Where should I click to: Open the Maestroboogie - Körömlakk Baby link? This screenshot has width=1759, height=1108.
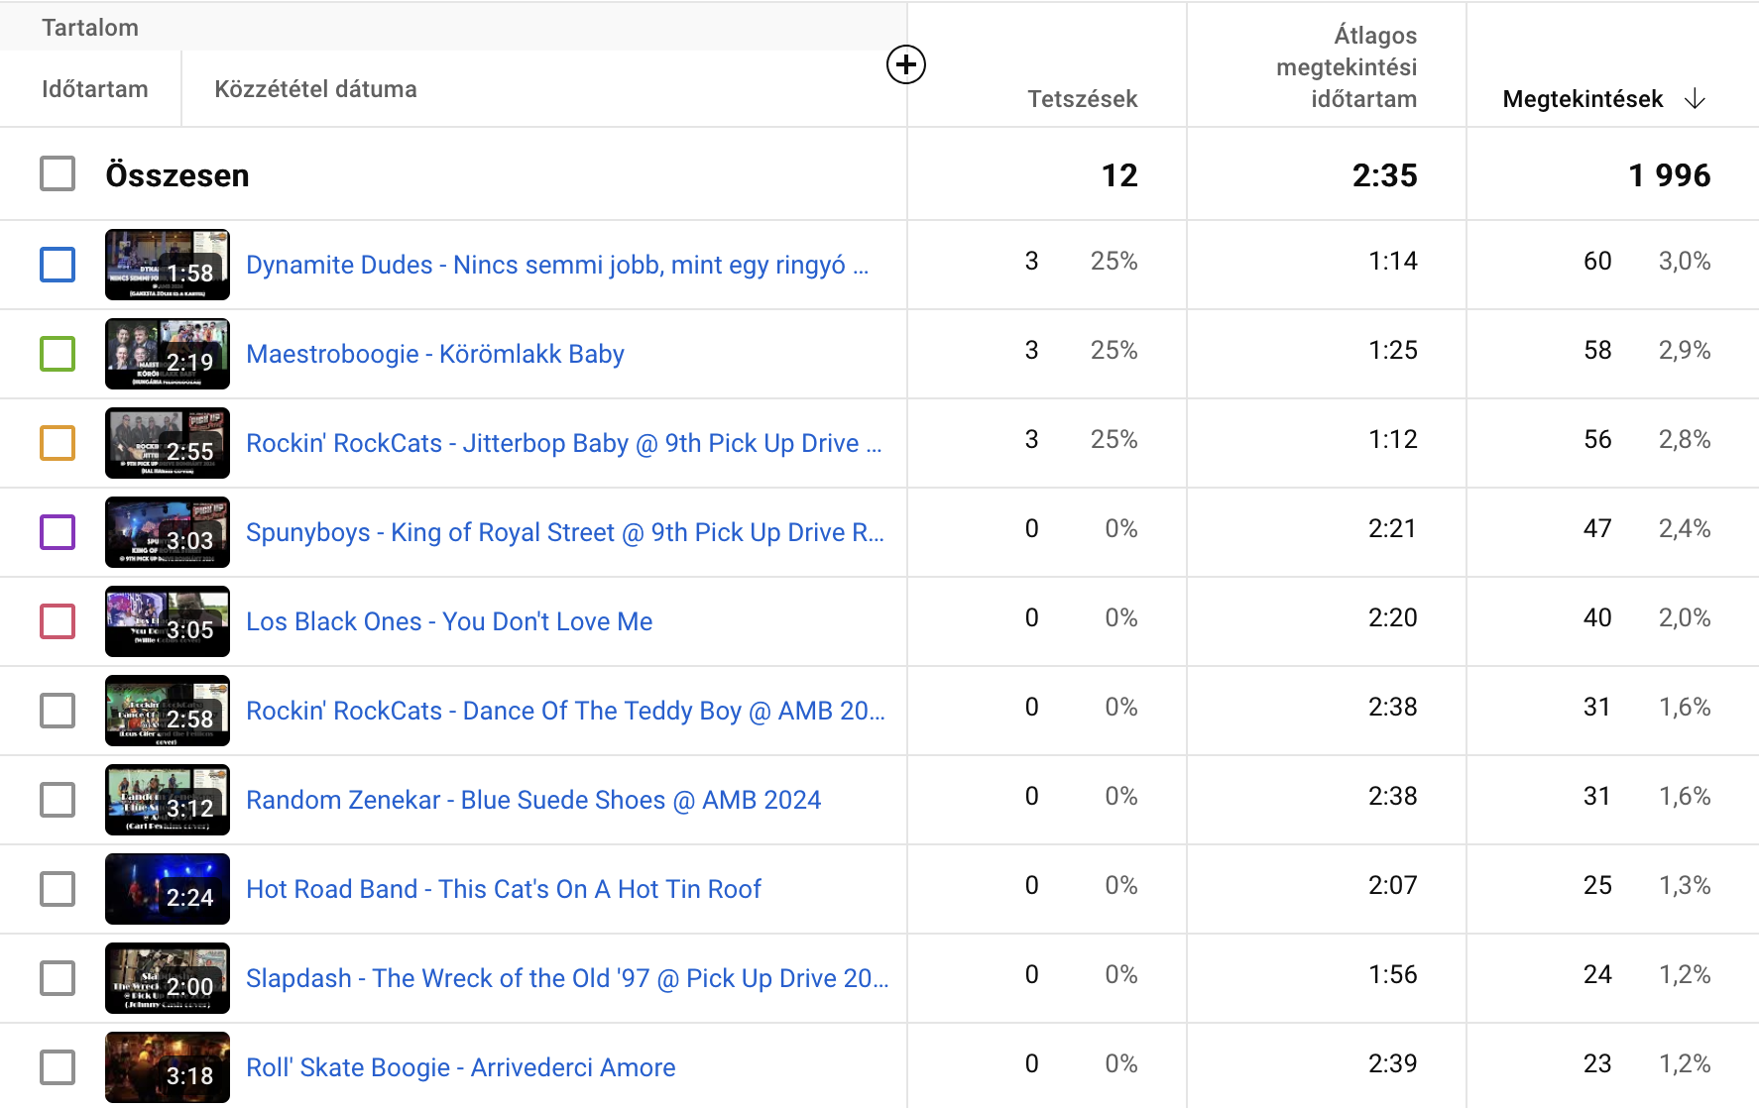point(435,354)
